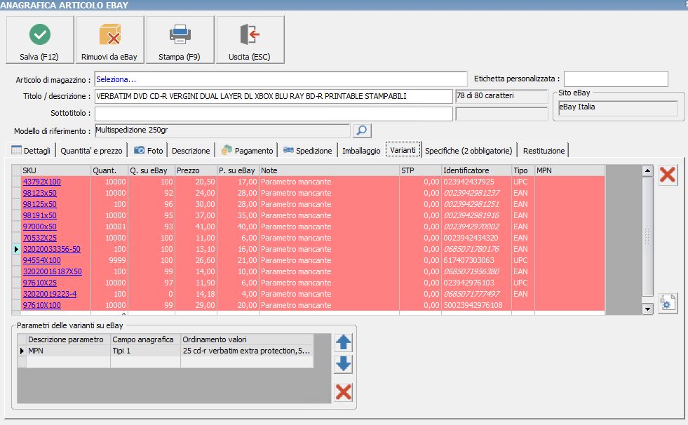Click the Articolo di magazzino Seleziona field
Screen dimensions: 688x425
click(x=281, y=79)
